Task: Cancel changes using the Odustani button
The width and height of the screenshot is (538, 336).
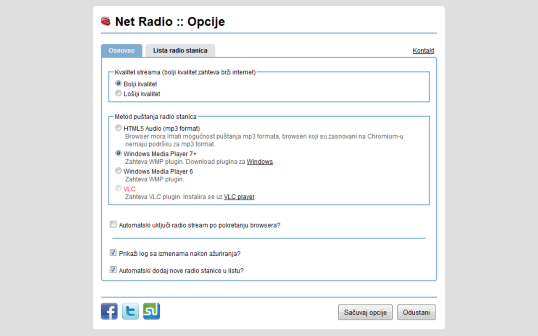Action: pyautogui.click(x=416, y=312)
